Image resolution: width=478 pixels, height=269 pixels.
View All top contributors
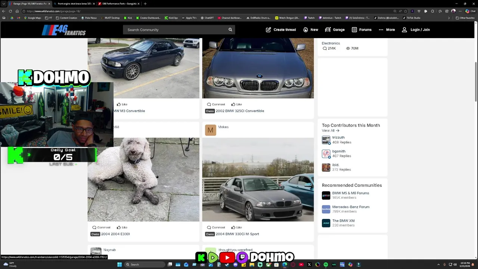pos(330,130)
